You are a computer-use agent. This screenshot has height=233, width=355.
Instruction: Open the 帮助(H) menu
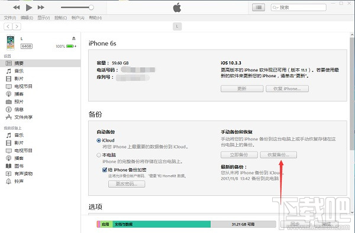(95, 18)
